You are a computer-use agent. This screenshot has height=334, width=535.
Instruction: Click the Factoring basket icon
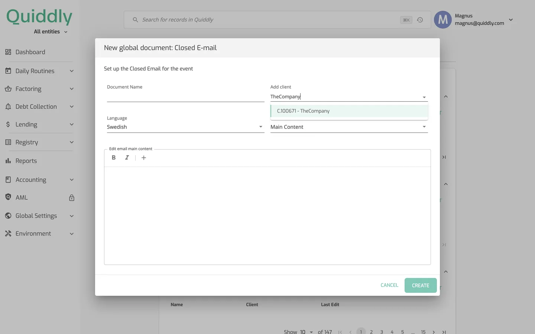pos(8,89)
